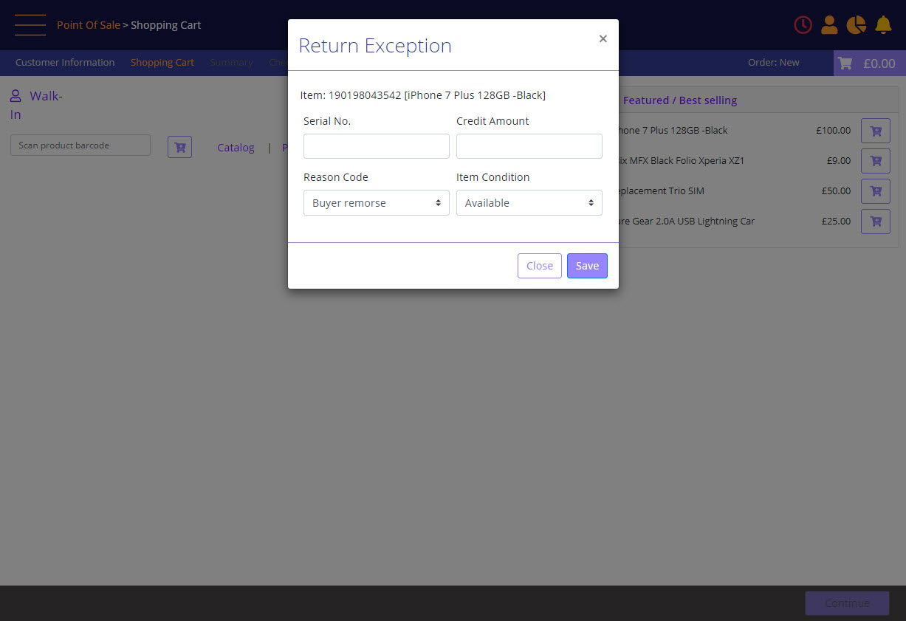
Task: Open the pie chart reports icon
Action: 856,25
